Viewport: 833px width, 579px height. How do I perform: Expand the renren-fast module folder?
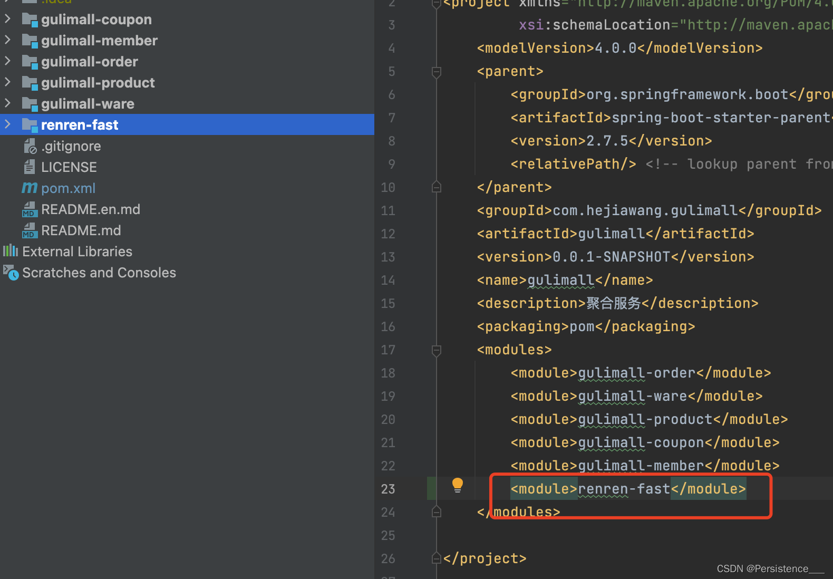[x=7, y=124]
